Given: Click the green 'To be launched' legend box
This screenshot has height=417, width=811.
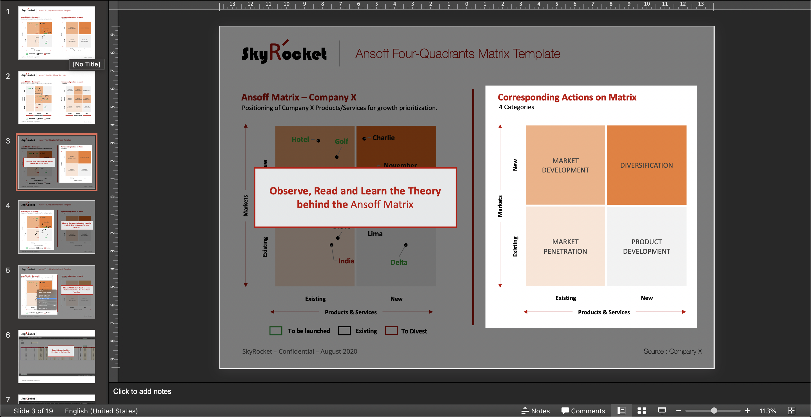Looking at the screenshot, I should tap(276, 331).
